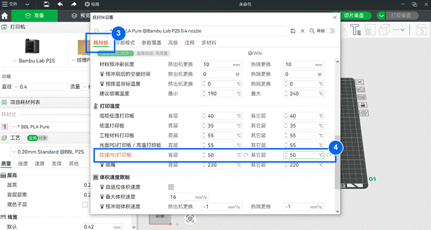The image size is (431, 230).
Task: Save the filament preset in the dialog
Action: pos(293,31)
